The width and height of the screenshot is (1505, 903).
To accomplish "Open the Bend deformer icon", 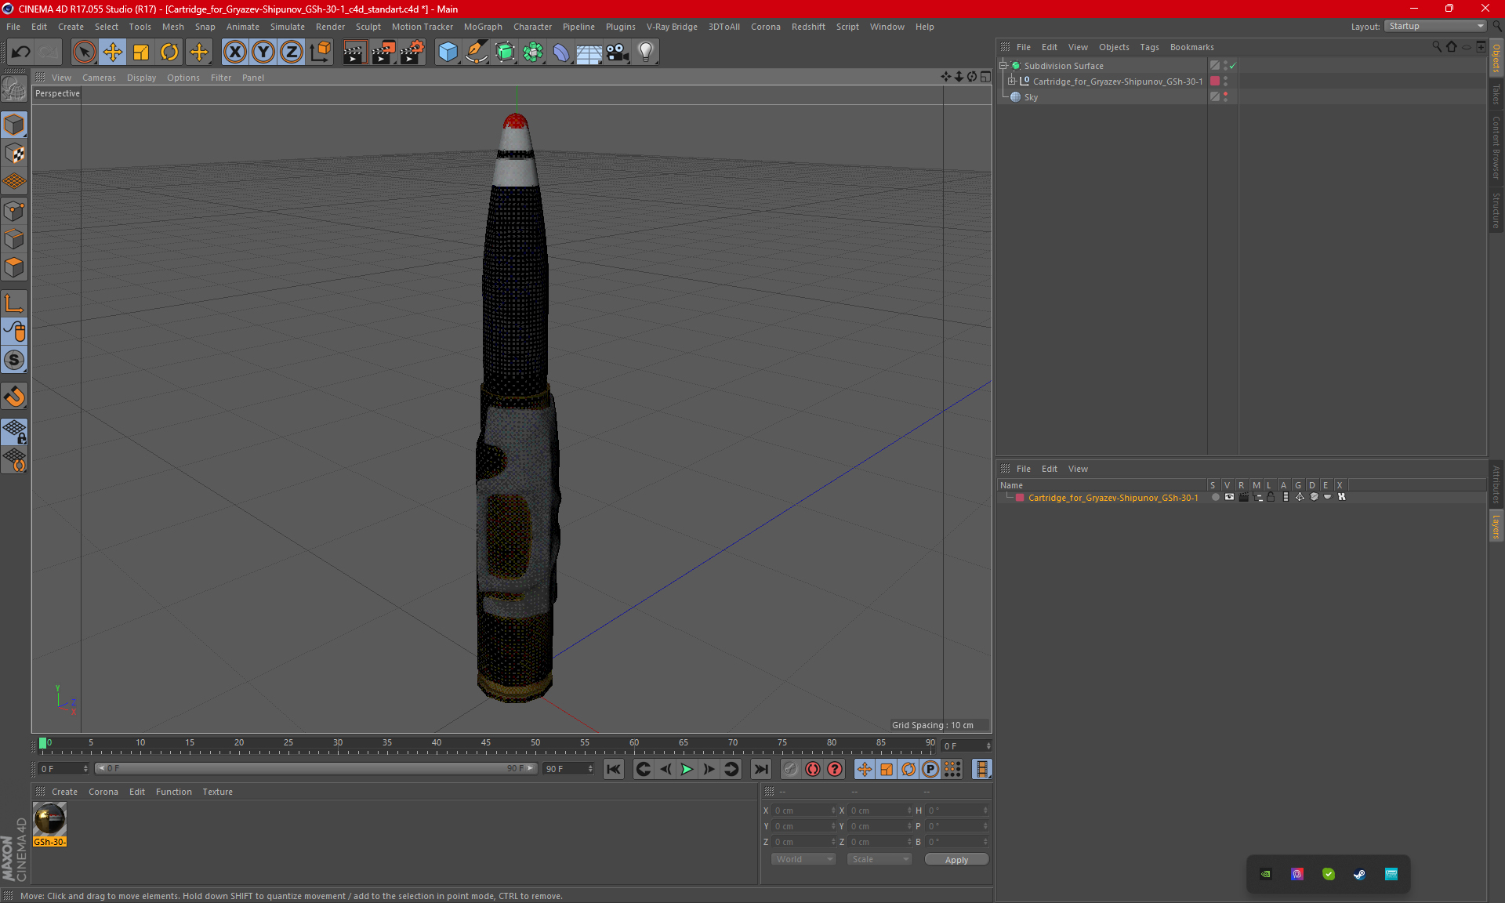I will (561, 52).
